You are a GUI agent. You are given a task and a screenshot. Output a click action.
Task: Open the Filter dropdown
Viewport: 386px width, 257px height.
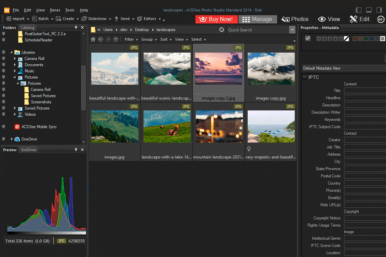click(x=131, y=39)
